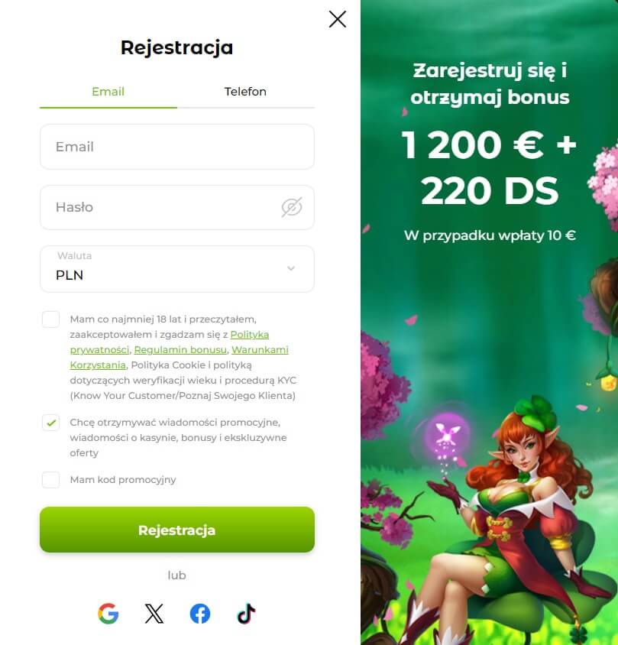The image size is (618, 645).
Task: Select the Email tab
Action: [x=108, y=91]
